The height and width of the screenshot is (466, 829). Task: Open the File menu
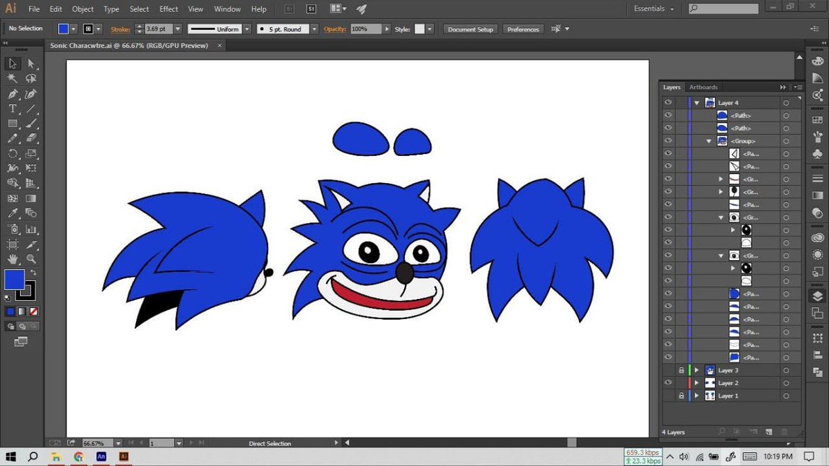[x=34, y=9]
